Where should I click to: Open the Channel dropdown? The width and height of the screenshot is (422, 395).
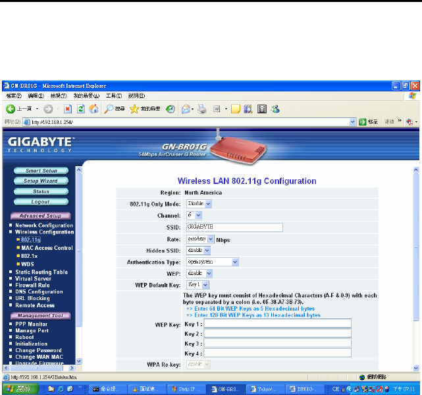194,216
